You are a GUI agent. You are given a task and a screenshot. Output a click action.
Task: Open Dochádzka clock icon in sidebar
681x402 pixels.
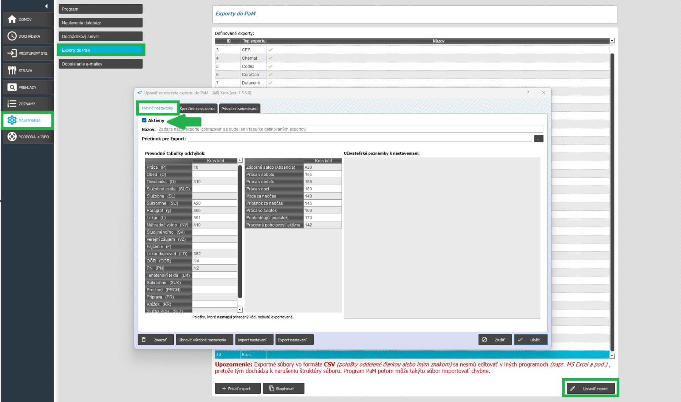(12, 36)
